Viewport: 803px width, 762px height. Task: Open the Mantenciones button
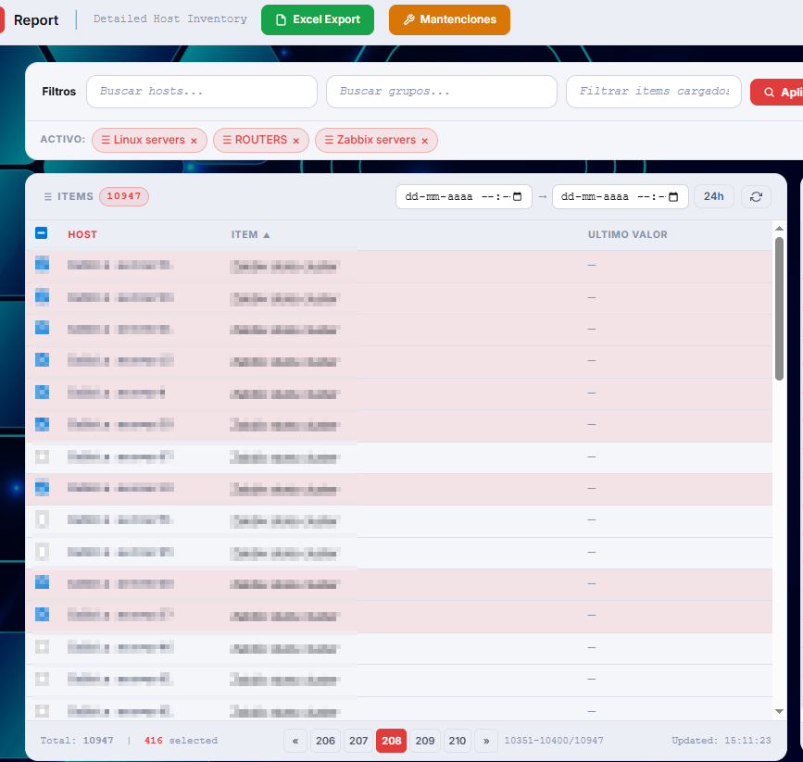[x=449, y=19]
